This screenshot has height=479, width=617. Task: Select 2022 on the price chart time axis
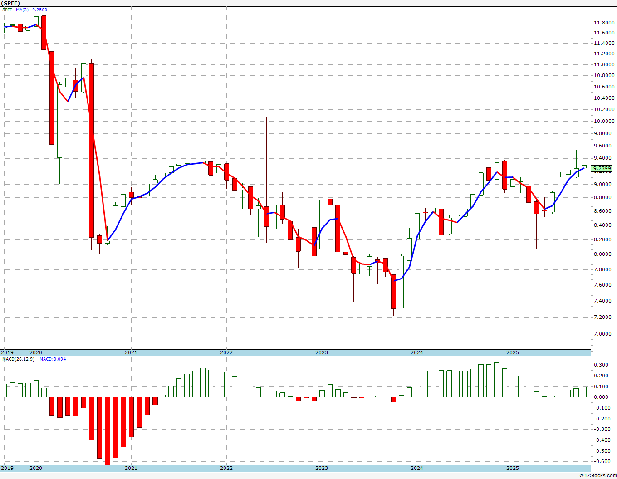226,352
